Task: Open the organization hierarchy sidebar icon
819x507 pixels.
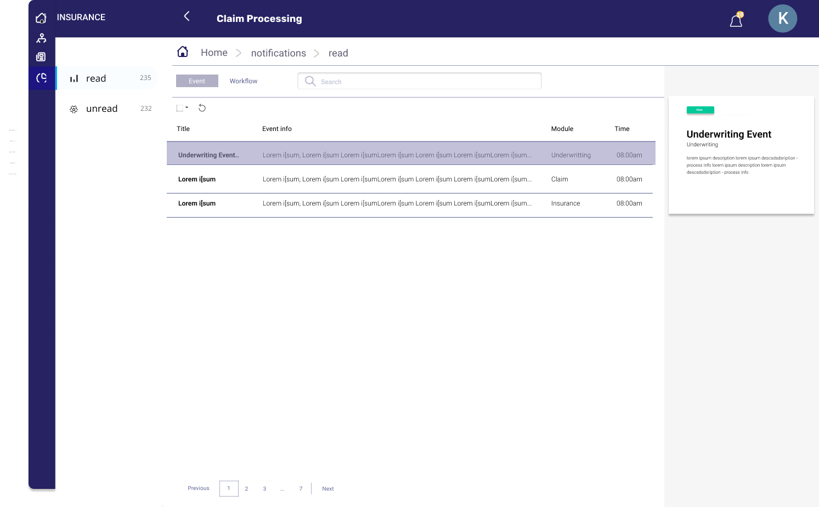Action: point(41,38)
